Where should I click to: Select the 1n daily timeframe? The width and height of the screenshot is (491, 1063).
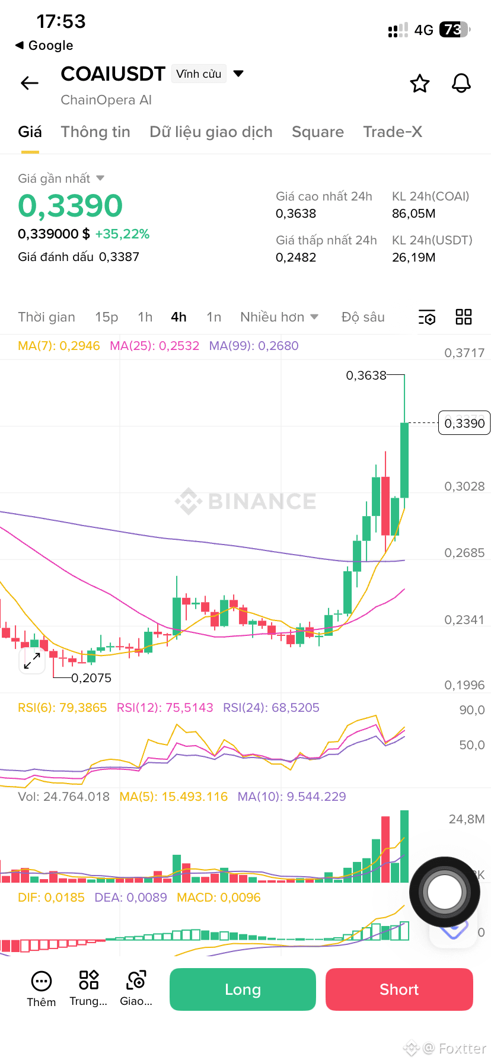tap(213, 317)
